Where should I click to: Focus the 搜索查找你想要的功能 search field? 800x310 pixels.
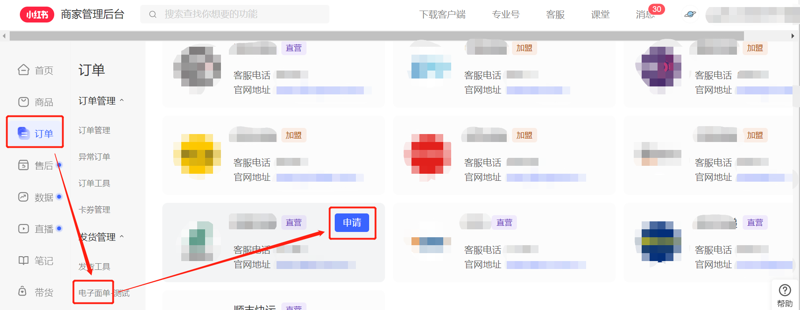tap(235, 14)
